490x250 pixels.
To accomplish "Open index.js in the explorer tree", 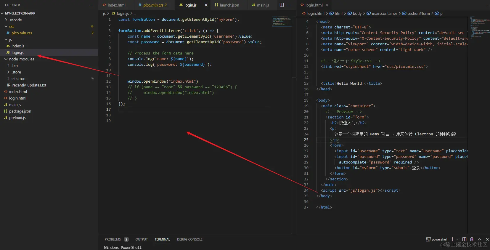I will 49,46.
